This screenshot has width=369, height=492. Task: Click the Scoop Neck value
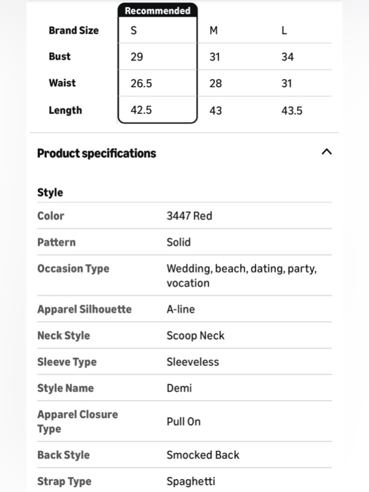click(196, 336)
